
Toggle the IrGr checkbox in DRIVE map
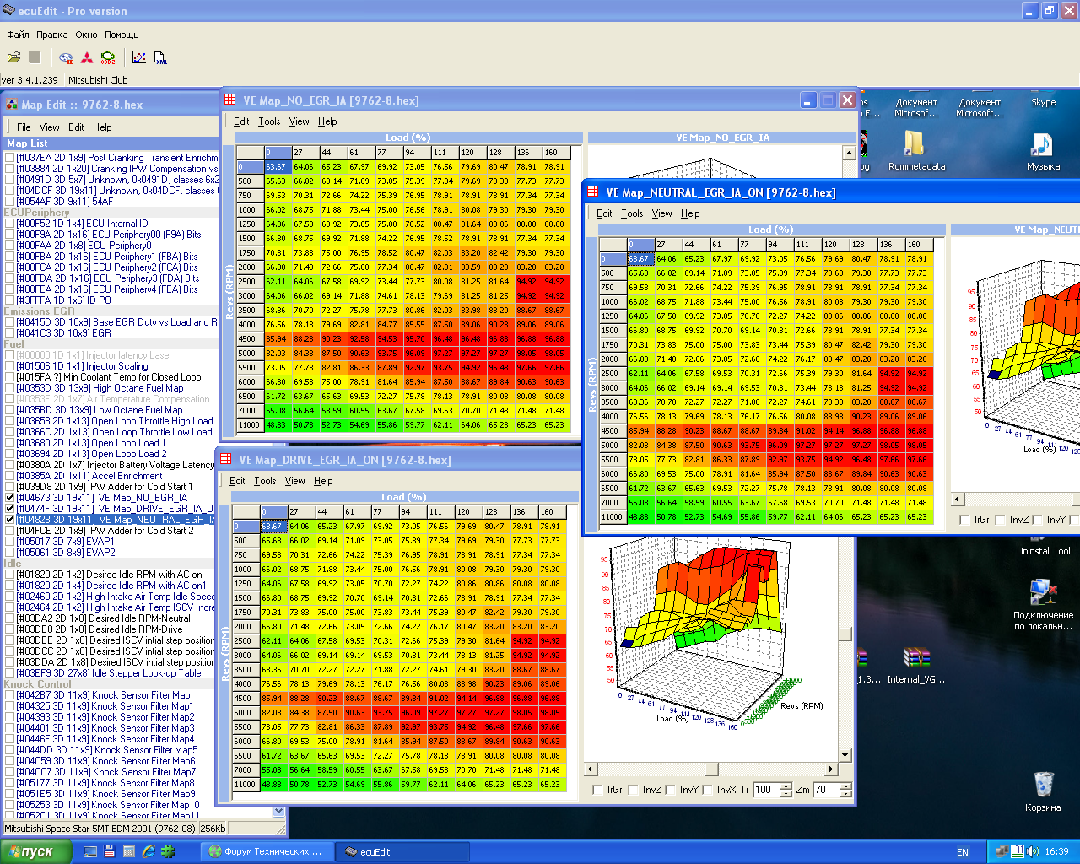[597, 791]
